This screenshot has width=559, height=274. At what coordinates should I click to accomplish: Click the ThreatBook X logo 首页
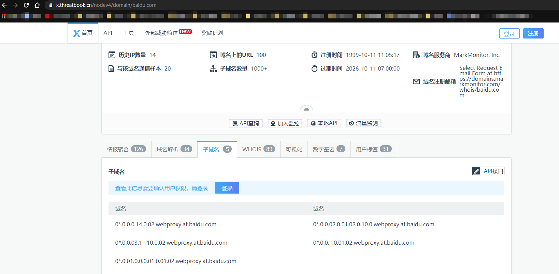(x=83, y=33)
